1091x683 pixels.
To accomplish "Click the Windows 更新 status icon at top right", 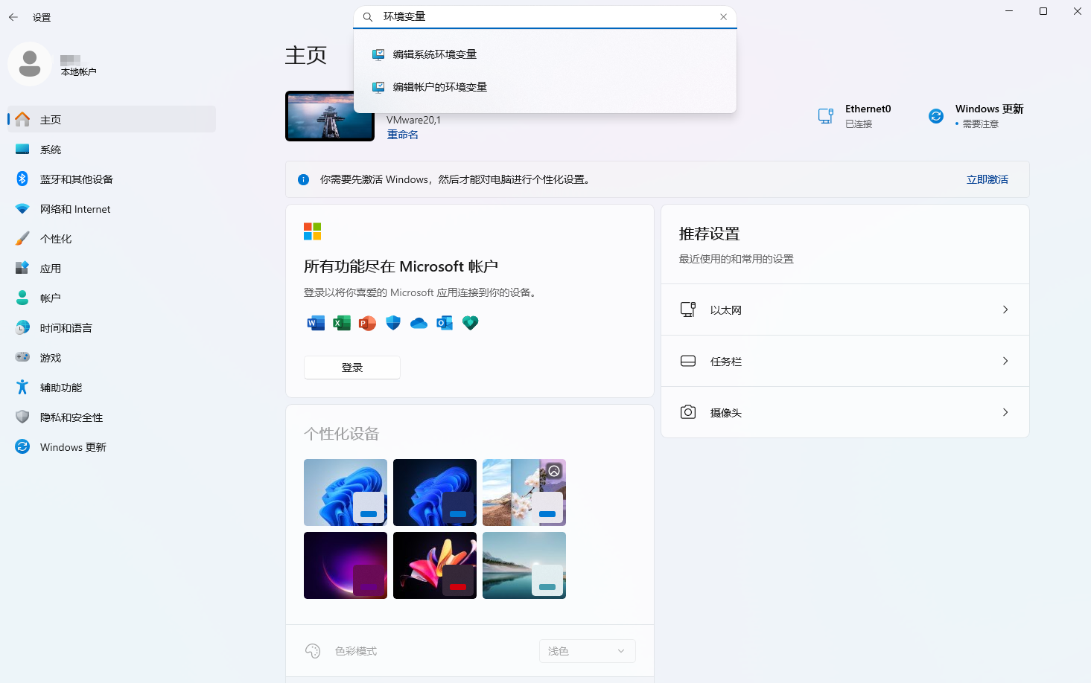I will pos(936,116).
